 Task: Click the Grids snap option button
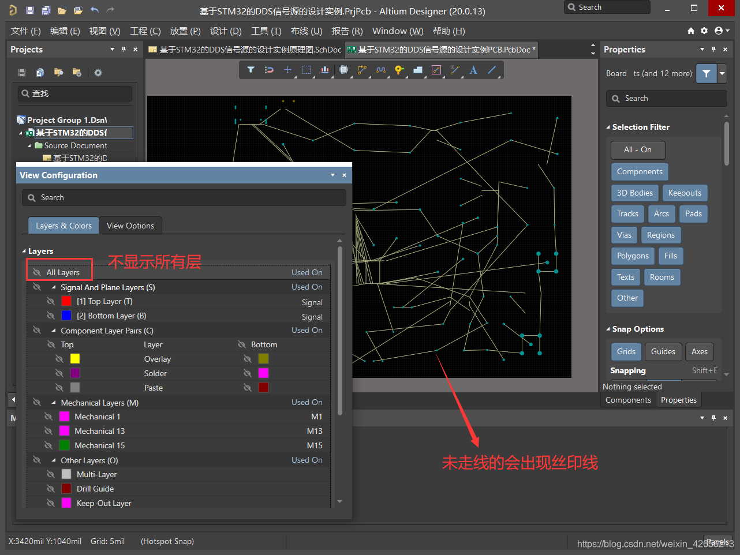pyautogui.click(x=626, y=351)
